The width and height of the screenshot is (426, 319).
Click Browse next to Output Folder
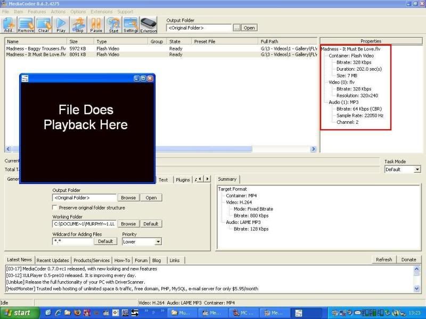128,198
